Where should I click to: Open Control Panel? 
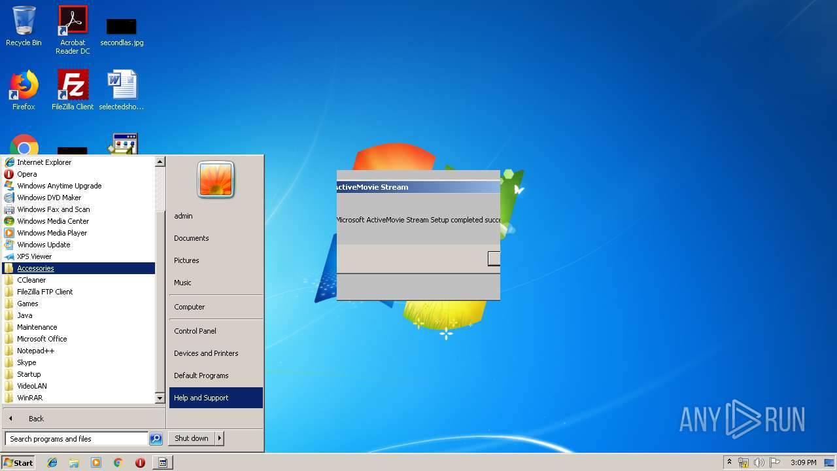[216, 331]
